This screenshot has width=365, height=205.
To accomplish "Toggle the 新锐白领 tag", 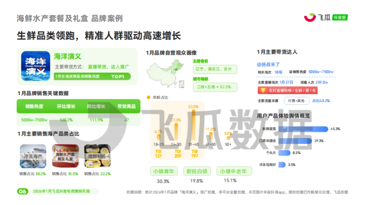I will 196,171.
